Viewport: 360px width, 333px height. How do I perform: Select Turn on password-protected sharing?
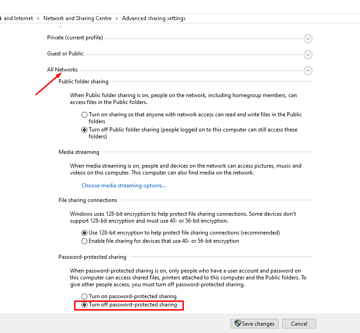click(84, 296)
